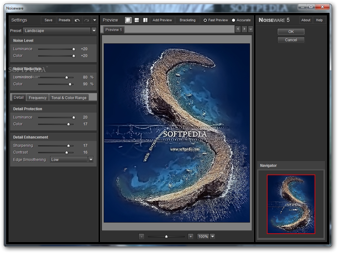Enable Accurate preview radio option
Viewport: 338px width, 253px height.
click(x=233, y=20)
